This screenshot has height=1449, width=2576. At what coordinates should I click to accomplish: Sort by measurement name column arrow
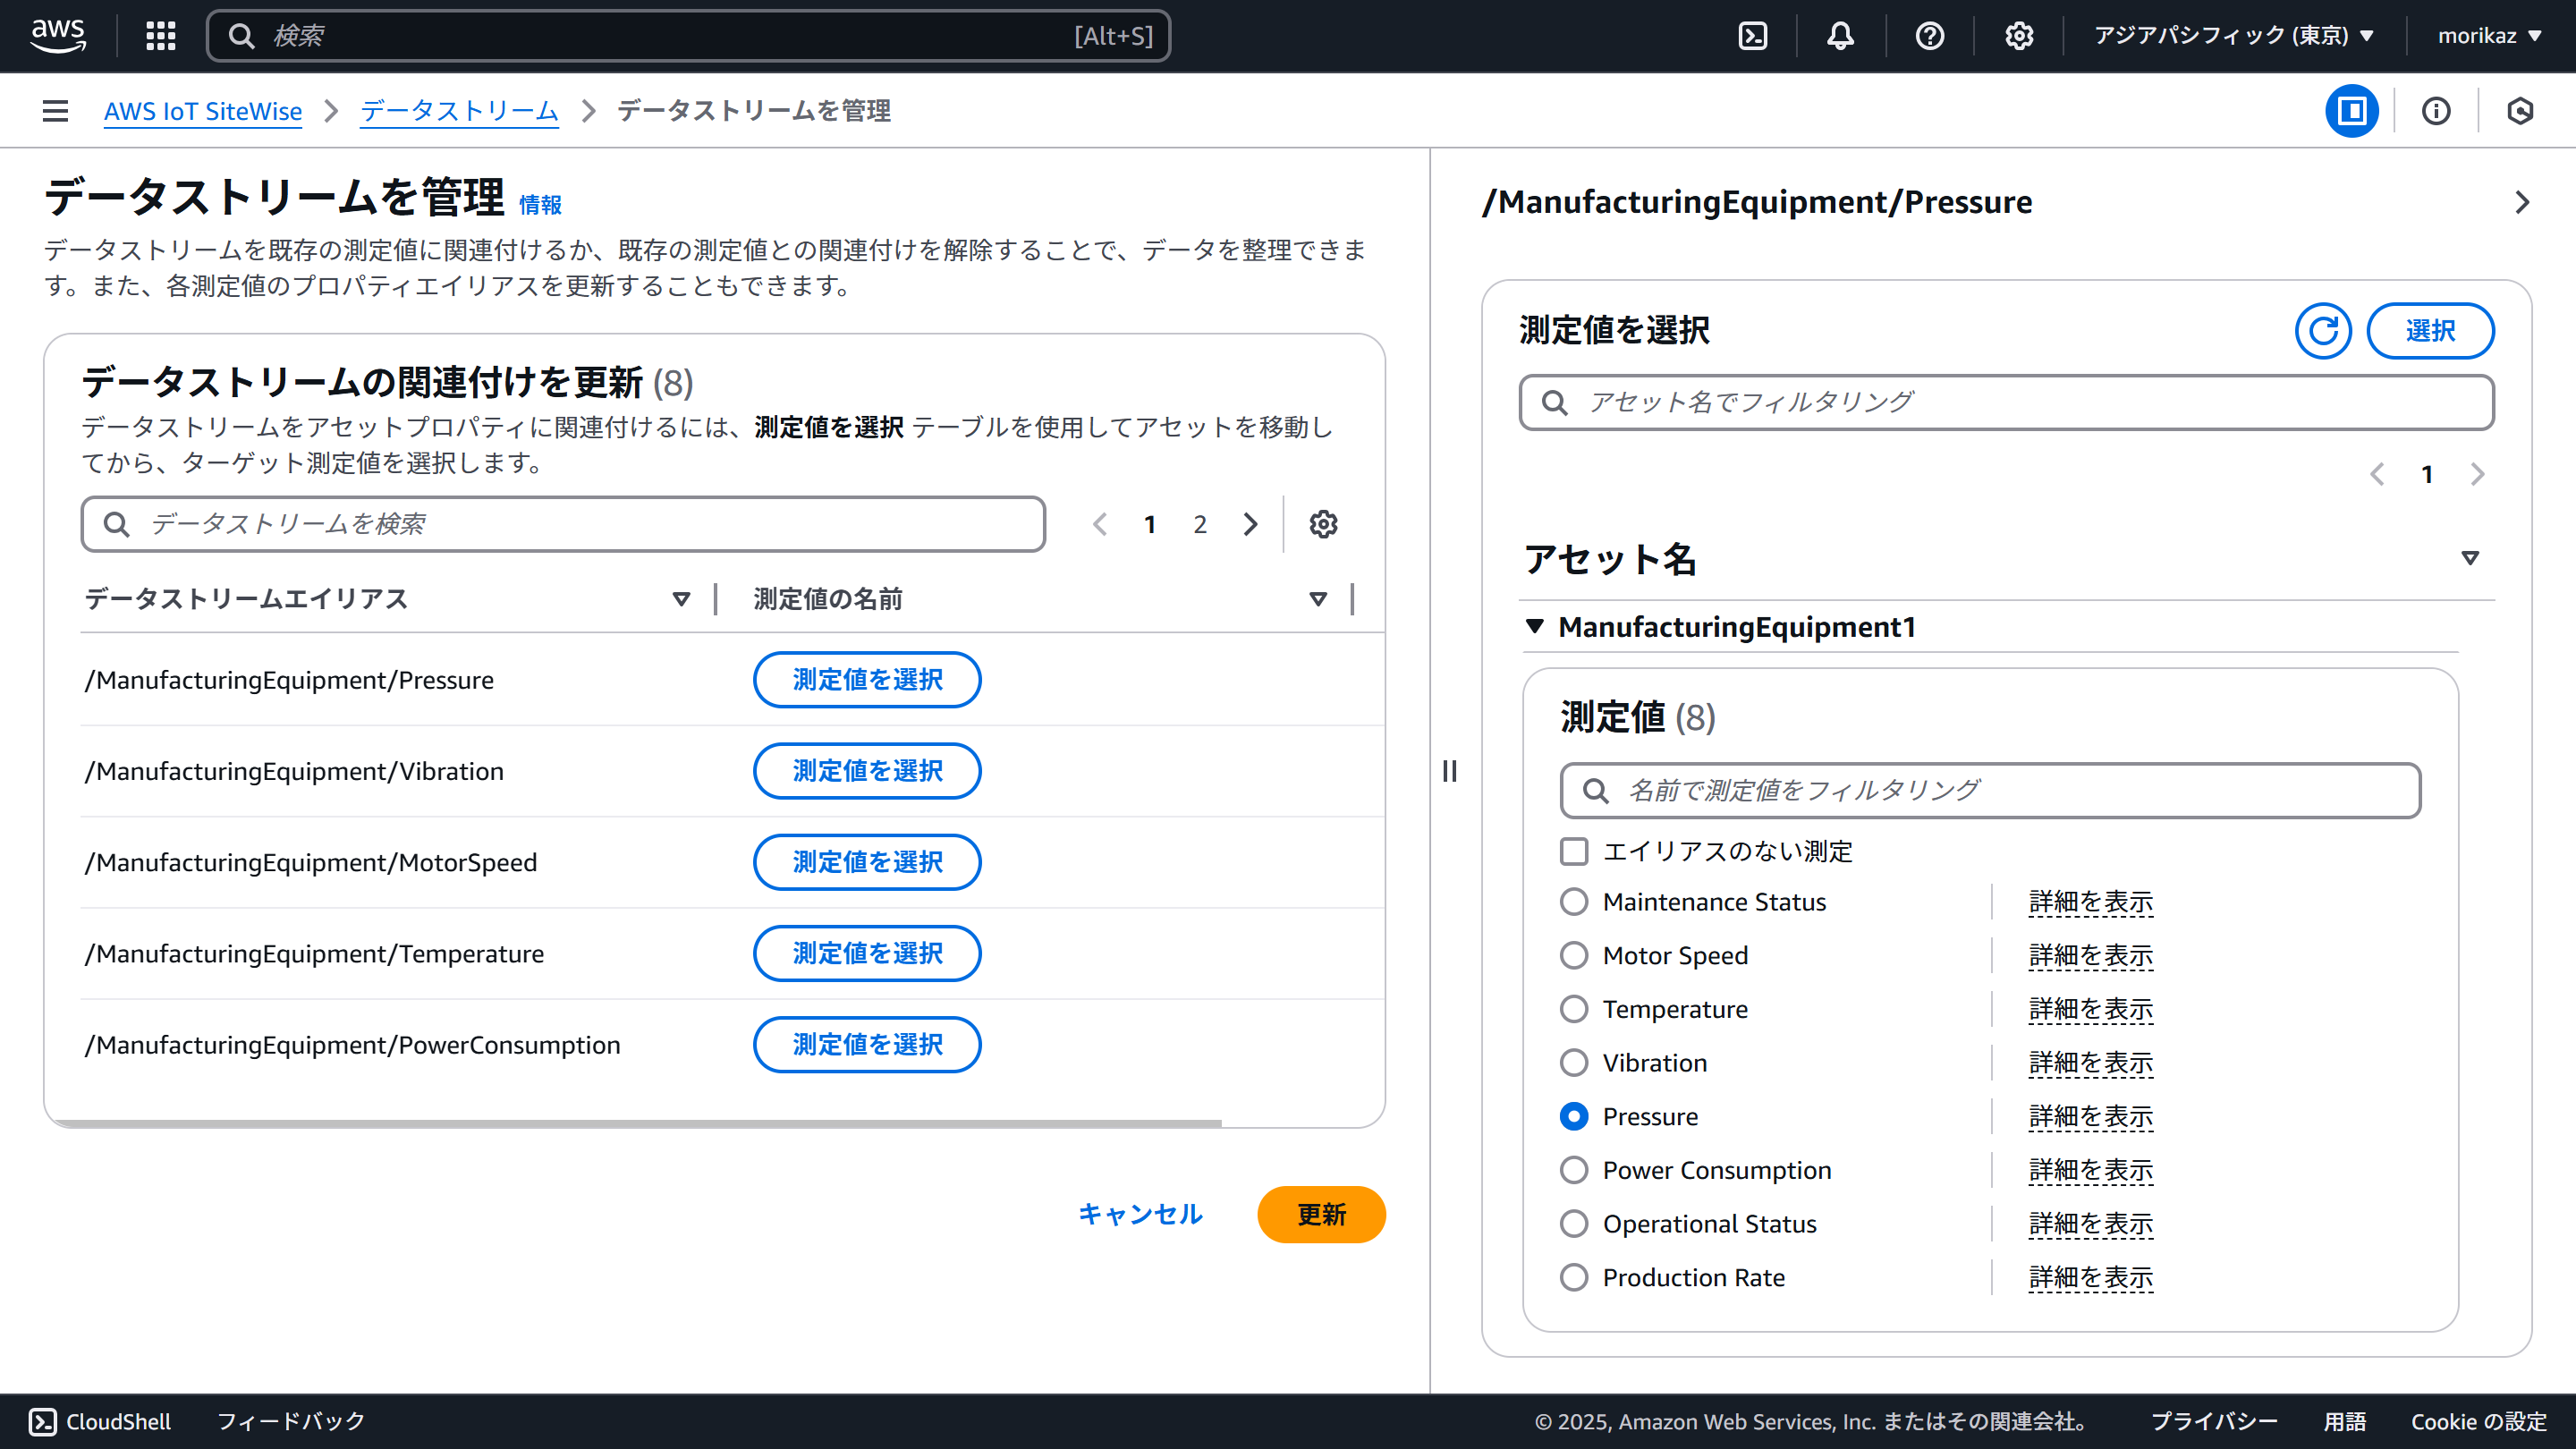[x=1318, y=599]
